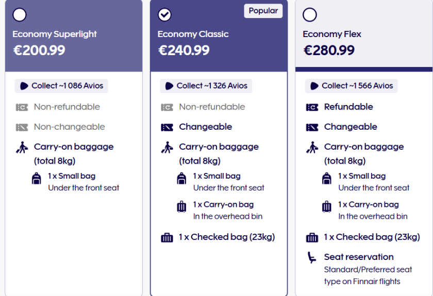The image size is (433, 296).
Task: Click the Collect ~1 086 Avios tag
Action: (x=61, y=86)
